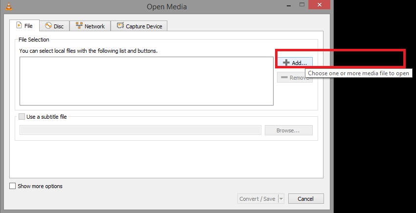Viewport: 416px width, 213px height.
Task: Select the Capture Device tab label
Action: (144, 26)
